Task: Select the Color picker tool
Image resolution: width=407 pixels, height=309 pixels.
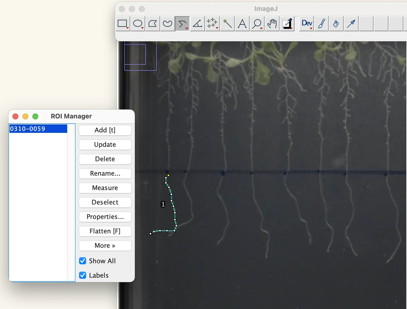Action: [287, 24]
